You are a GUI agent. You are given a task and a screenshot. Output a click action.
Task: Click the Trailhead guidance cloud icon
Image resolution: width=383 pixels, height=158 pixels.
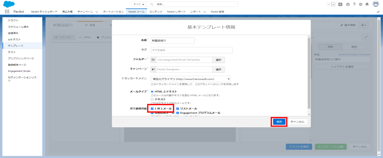tap(348, 4)
